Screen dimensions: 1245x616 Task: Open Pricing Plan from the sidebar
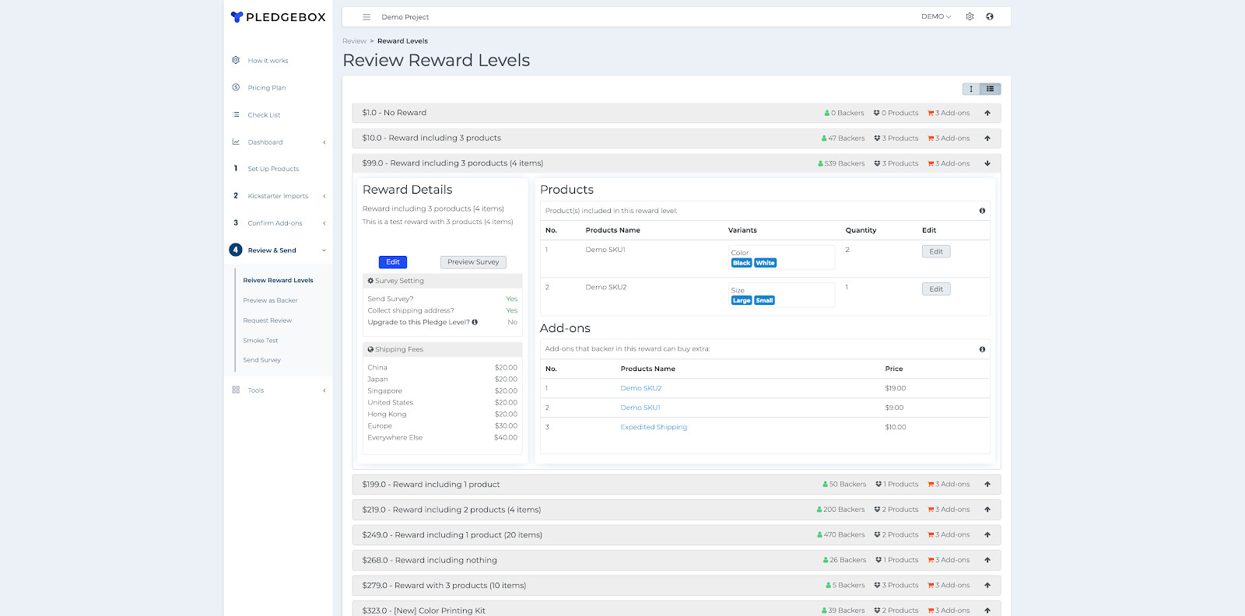tap(266, 88)
